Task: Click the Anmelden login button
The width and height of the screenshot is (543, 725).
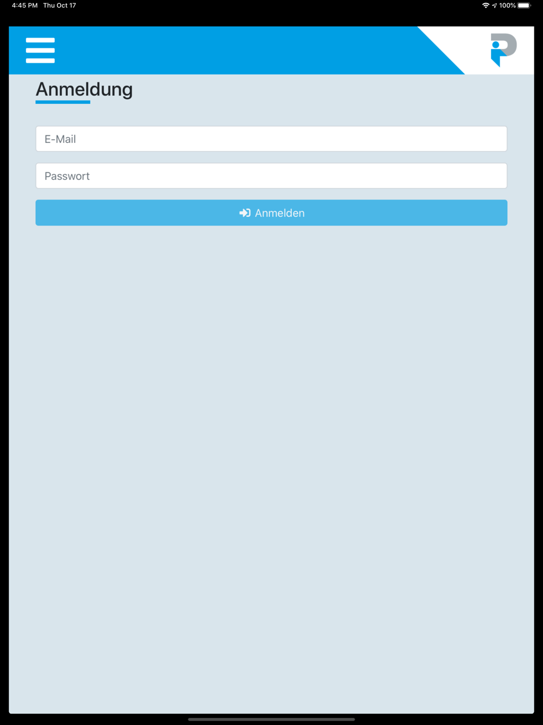Action: tap(271, 213)
